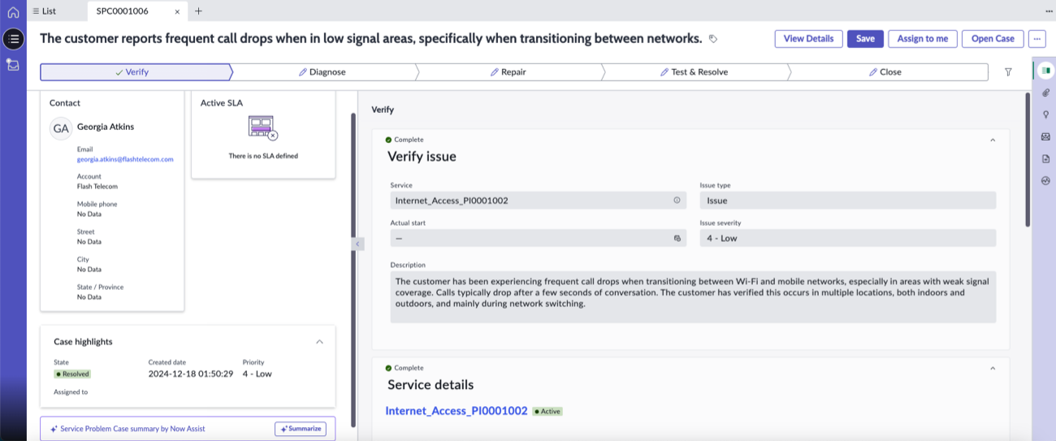Open attachments paperclip icon in right sidebar
This screenshot has width=1056, height=441.
tap(1045, 93)
